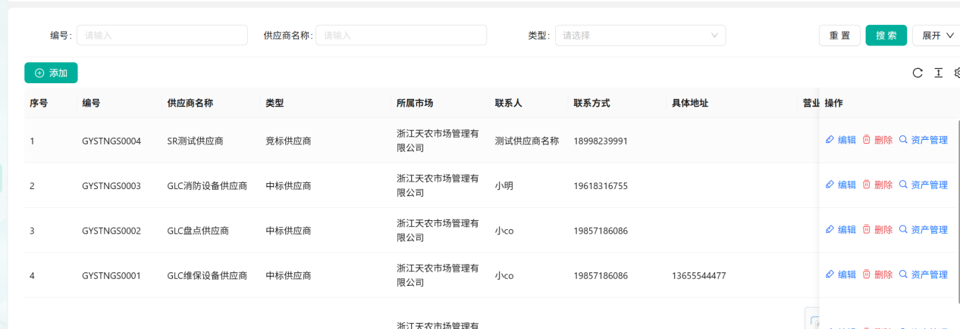Focus the 编号 input field
Image resolution: width=960 pixels, height=329 pixels.
(x=162, y=36)
